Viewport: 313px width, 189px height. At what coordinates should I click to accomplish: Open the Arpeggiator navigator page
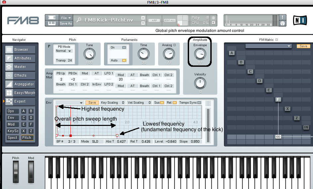pyautogui.click(x=20, y=84)
